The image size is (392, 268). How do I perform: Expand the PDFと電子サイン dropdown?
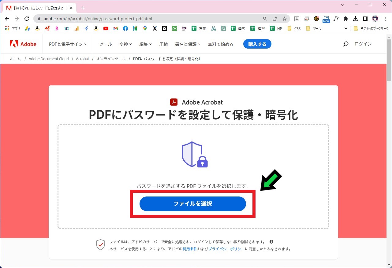pyautogui.click(x=68, y=44)
